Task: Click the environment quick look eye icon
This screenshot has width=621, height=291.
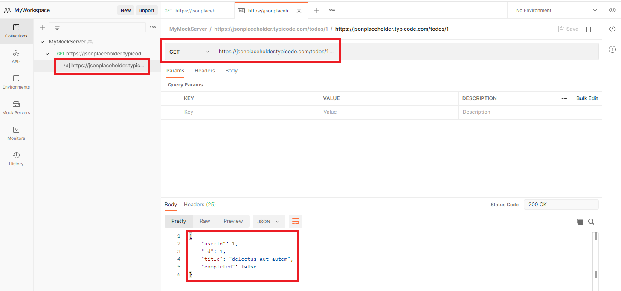Action: pyautogui.click(x=612, y=10)
